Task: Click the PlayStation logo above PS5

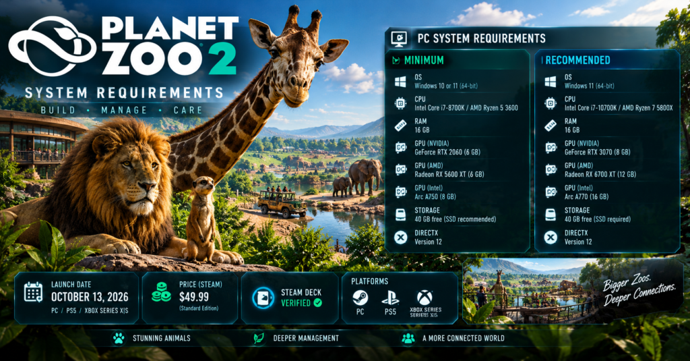Action: pos(390,298)
